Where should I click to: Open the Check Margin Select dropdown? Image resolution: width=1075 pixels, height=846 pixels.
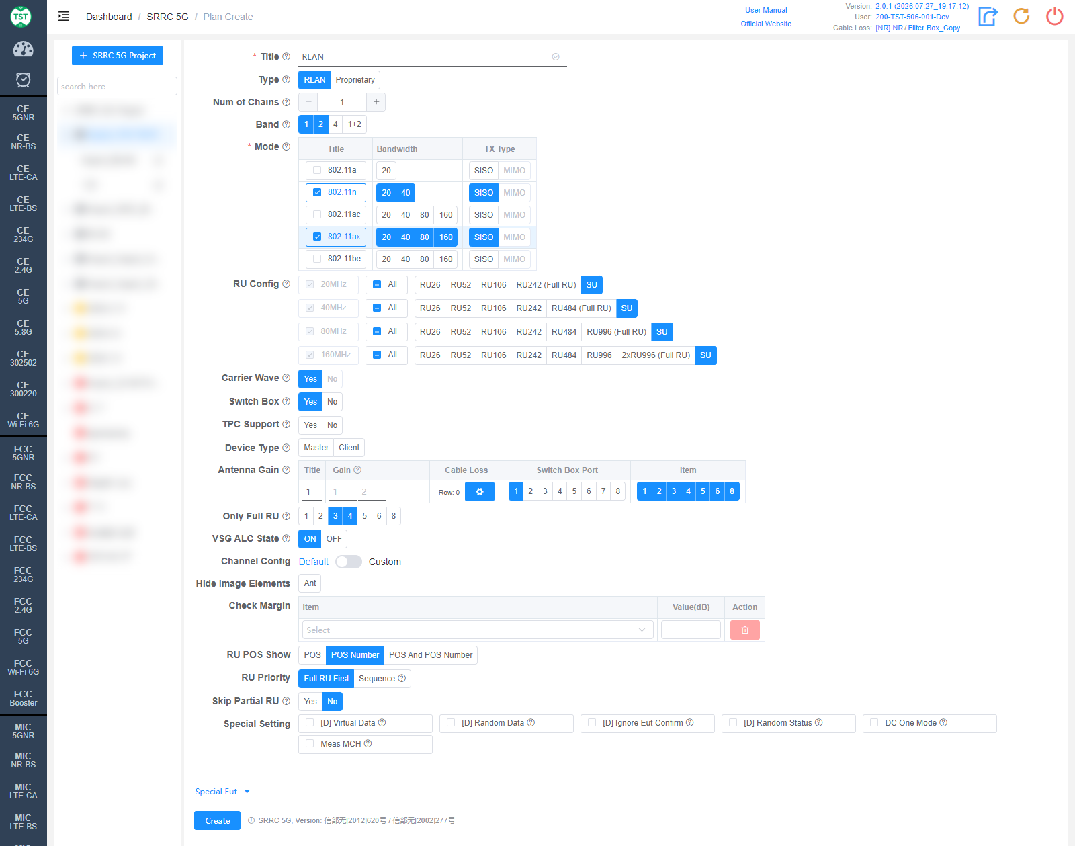tap(477, 630)
